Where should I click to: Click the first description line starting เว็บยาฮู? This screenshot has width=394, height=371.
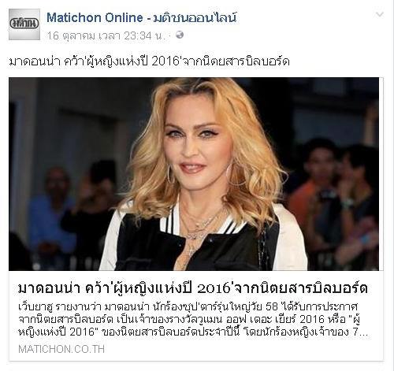[x=188, y=306]
